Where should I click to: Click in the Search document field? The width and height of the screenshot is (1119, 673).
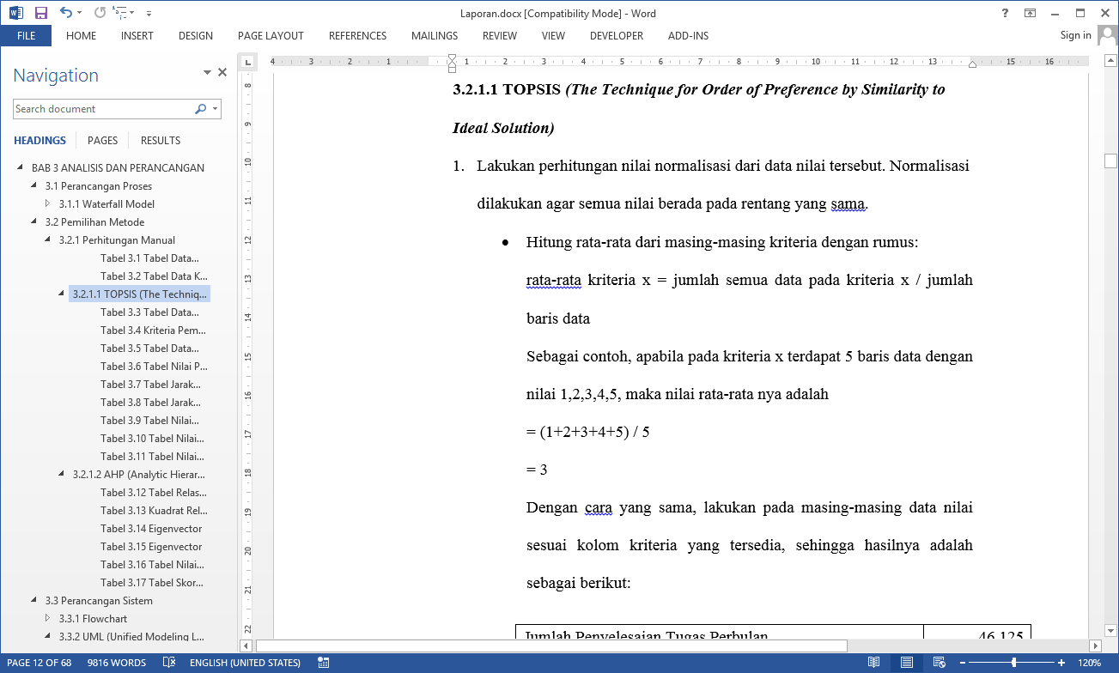point(103,109)
